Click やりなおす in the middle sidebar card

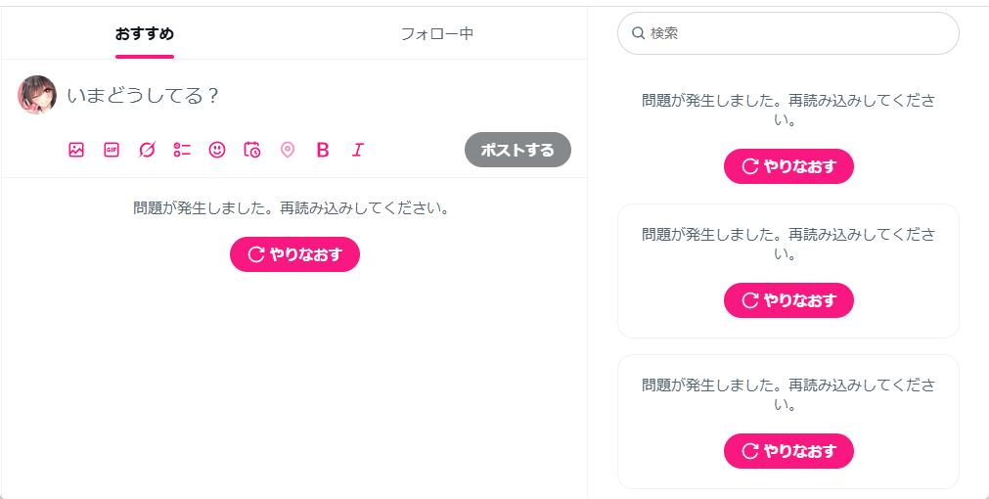pos(788,300)
